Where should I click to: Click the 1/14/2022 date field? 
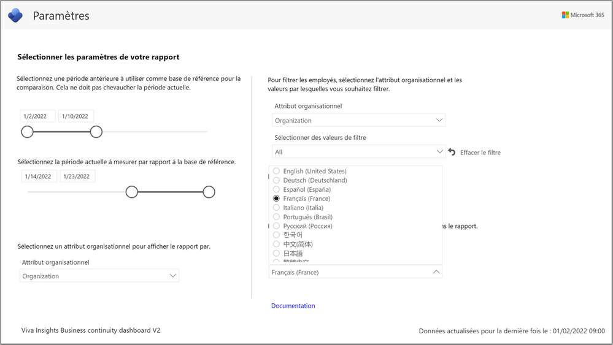39,176
